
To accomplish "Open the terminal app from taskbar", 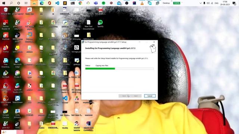I will pyautogui.click(x=72, y=3).
